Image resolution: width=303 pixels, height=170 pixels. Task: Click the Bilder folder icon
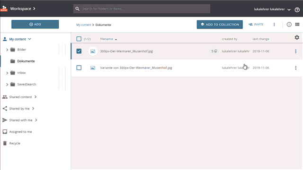point(13,50)
